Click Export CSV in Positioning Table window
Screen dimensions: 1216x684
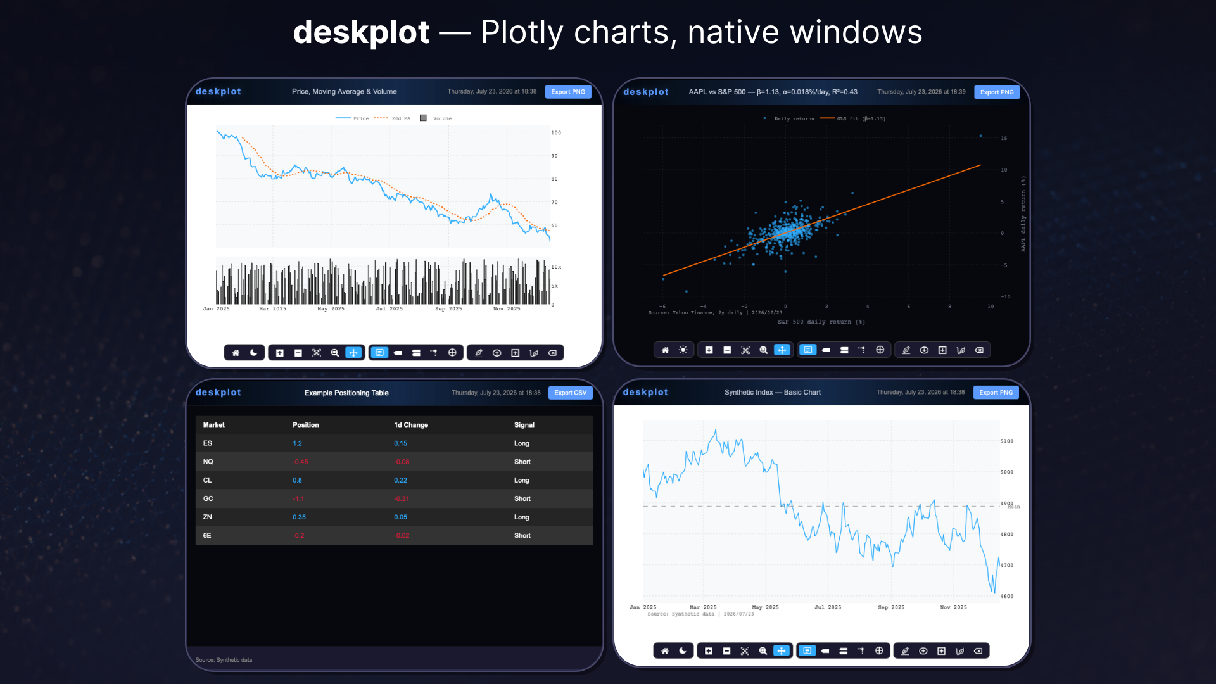570,393
